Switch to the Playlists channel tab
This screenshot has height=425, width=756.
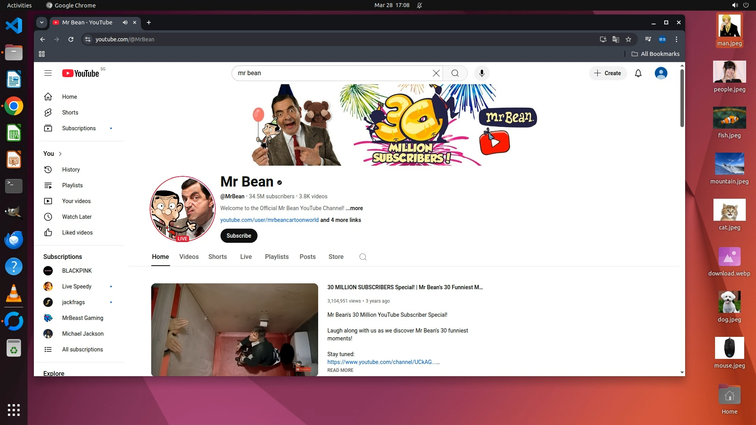pos(276,257)
